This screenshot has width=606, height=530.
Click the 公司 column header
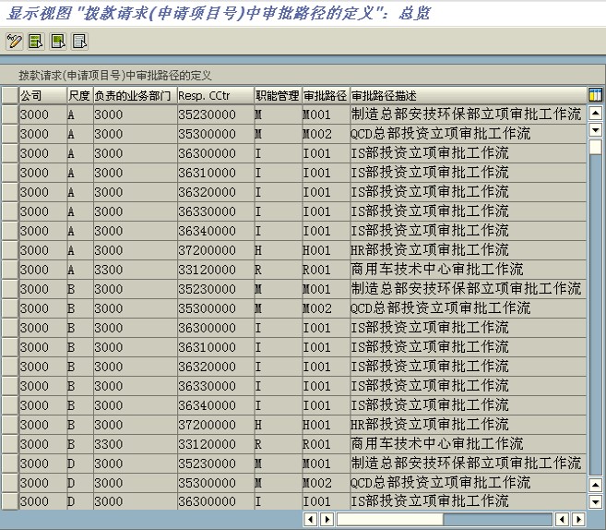[42, 95]
